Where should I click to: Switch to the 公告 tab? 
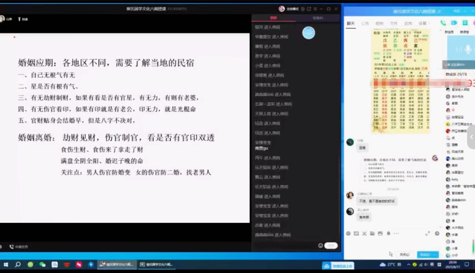[365, 23]
